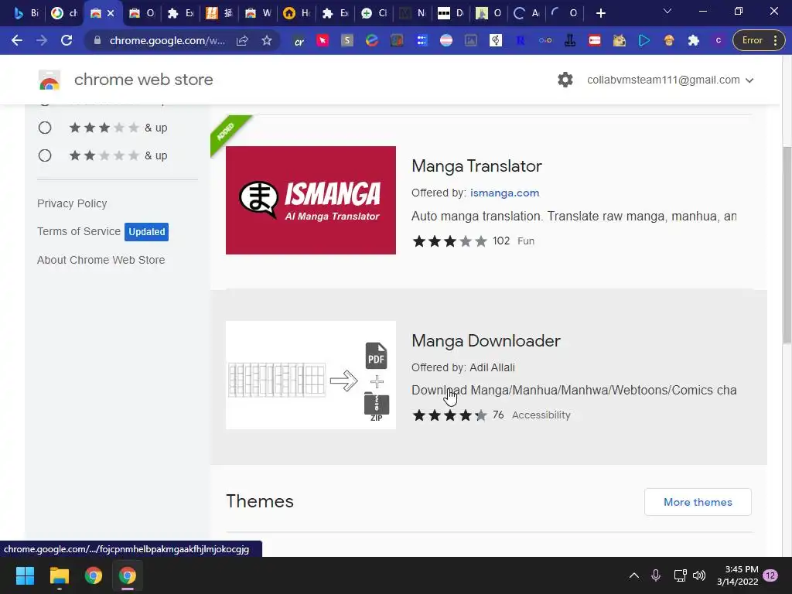Open the Extensions puzzle-piece menu
Image resolution: width=792 pixels, height=594 pixels.
coord(694,40)
